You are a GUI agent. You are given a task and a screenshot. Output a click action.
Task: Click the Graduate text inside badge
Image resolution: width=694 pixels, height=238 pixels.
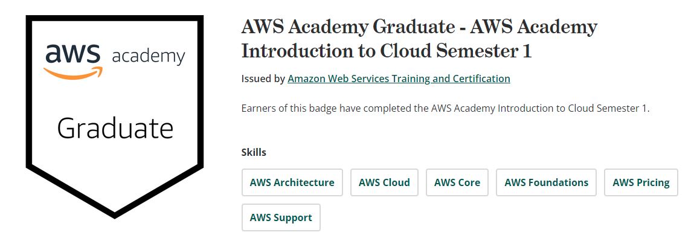coord(115,128)
